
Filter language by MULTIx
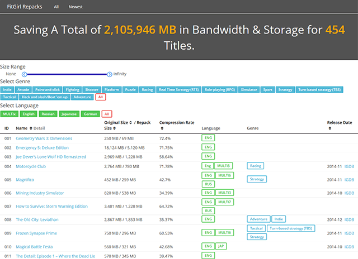point(9,113)
